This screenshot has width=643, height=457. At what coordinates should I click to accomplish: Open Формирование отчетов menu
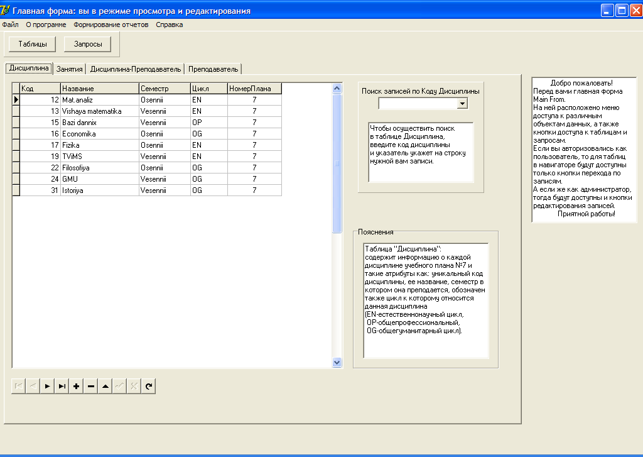[x=111, y=25]
